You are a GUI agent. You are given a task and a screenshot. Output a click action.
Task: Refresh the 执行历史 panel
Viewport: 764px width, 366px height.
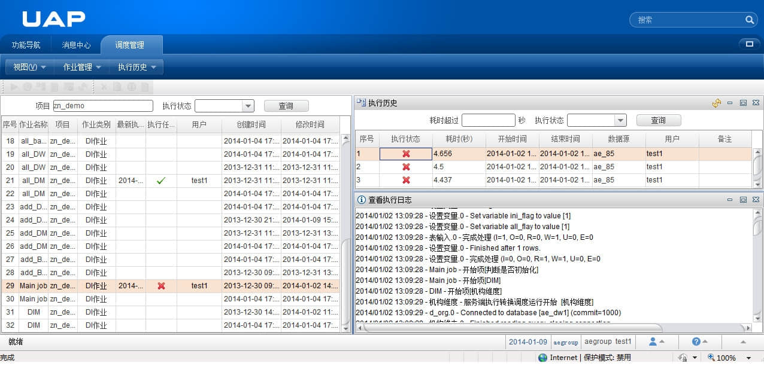[717, 103]
